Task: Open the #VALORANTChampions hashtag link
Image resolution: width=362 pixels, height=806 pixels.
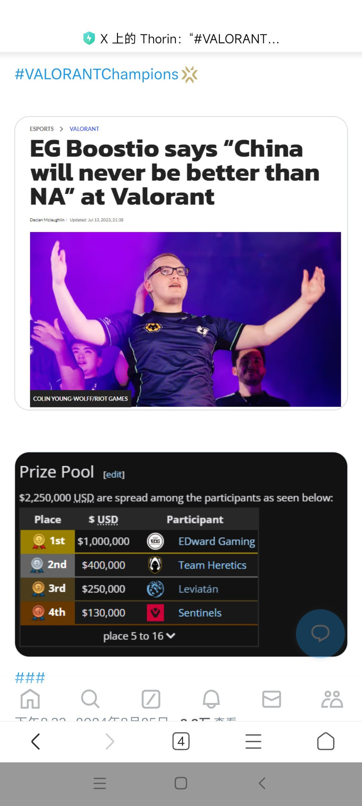Action: (97, 74)
